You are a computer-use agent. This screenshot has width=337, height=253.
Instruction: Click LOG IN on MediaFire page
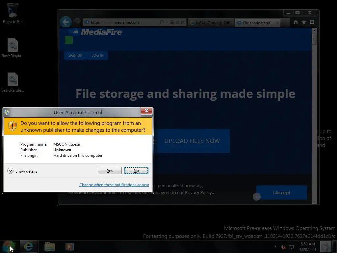[x=97, y=55]
